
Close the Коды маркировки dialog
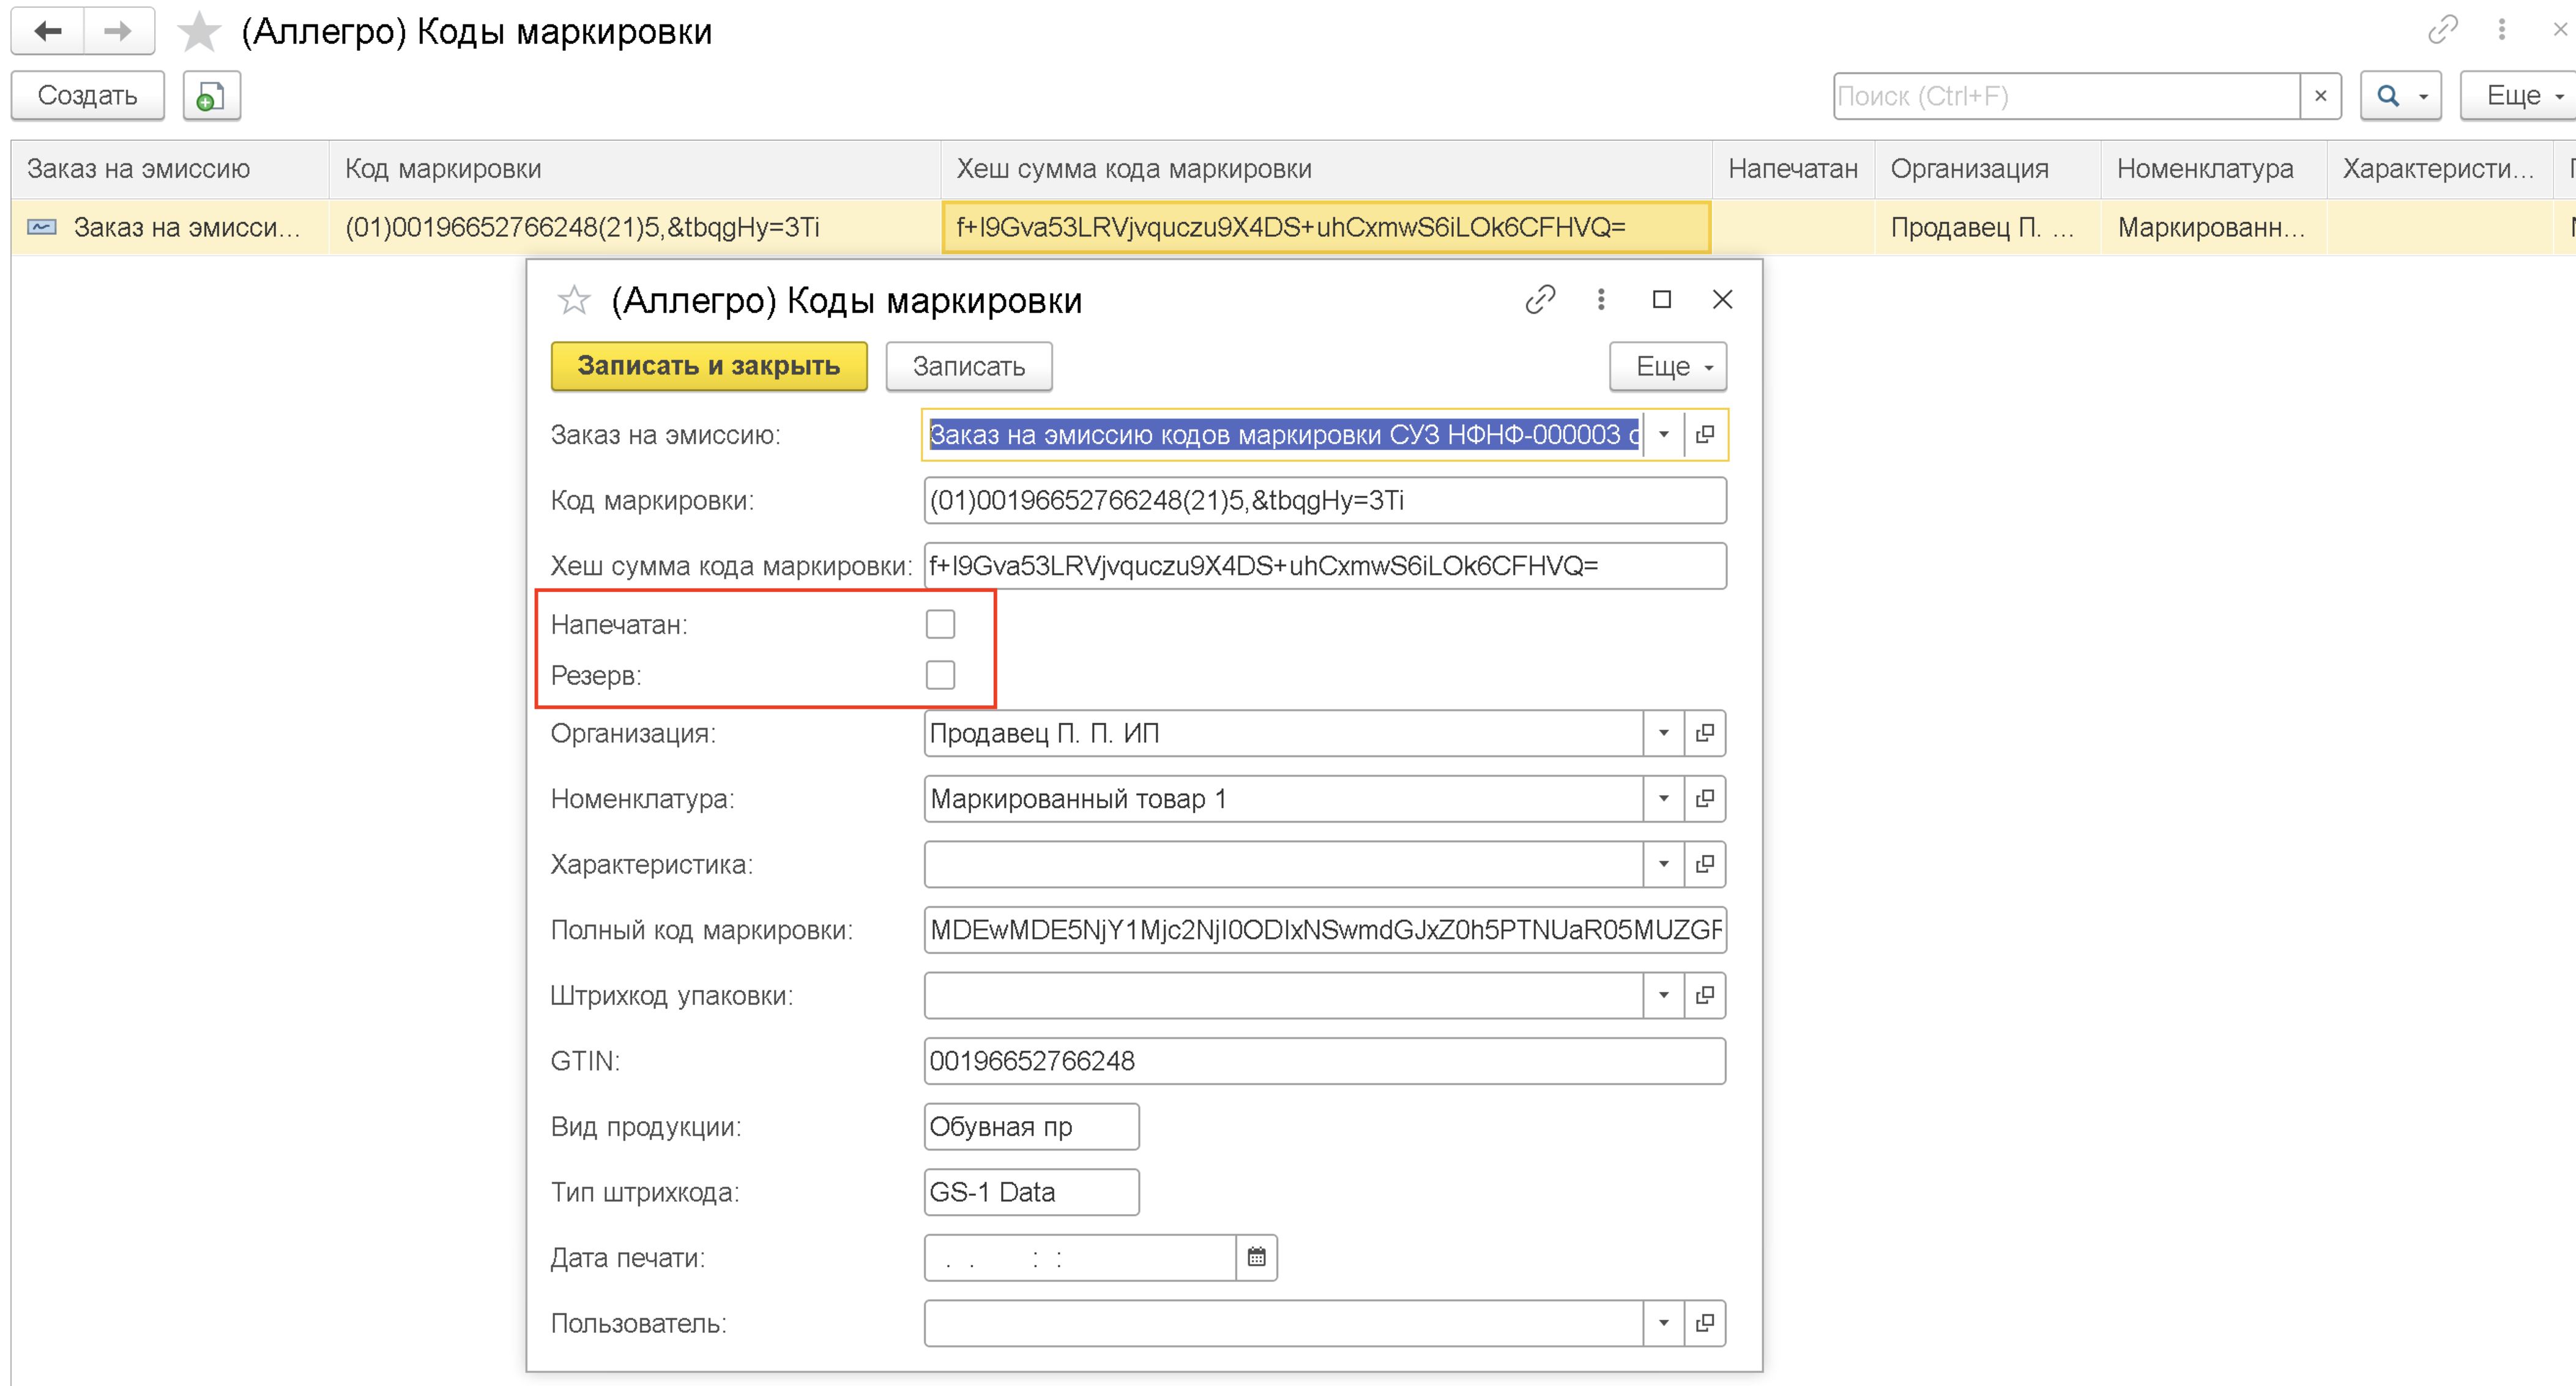point(1722,300)
